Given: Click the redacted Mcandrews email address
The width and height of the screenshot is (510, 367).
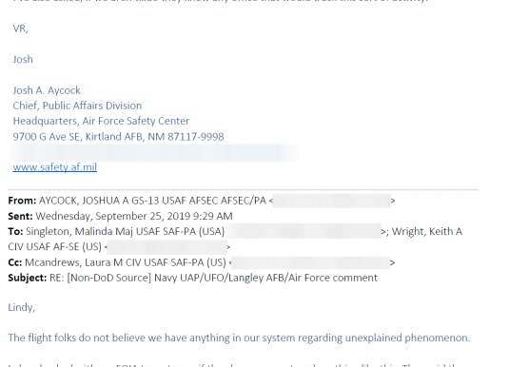Looking at the screenshot, I should [x=311, y=262].
